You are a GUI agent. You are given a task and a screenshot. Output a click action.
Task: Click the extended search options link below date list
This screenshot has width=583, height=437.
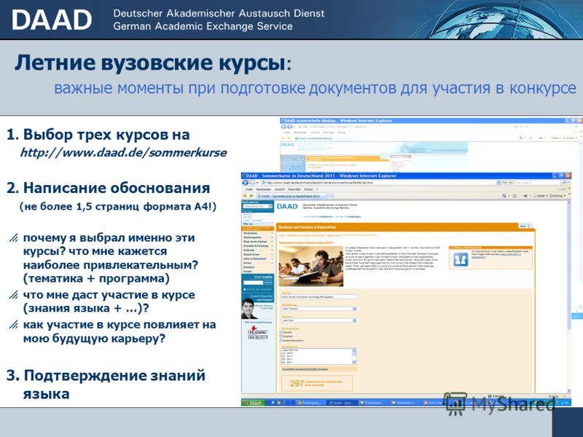(305, 369)
